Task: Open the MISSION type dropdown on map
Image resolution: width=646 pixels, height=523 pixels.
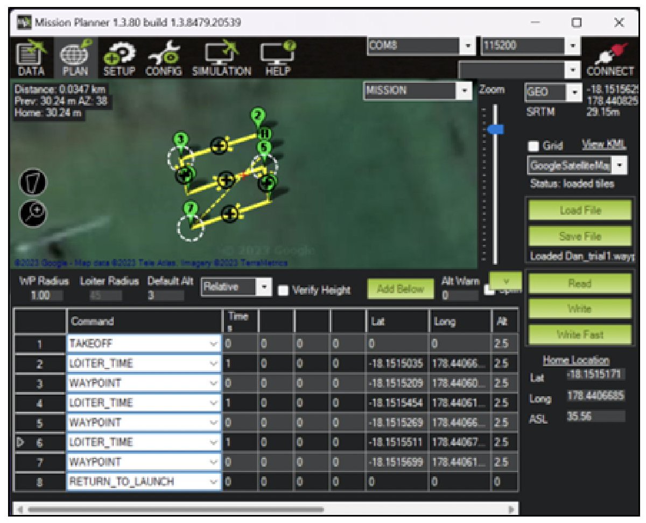Action: click(465, 92)
